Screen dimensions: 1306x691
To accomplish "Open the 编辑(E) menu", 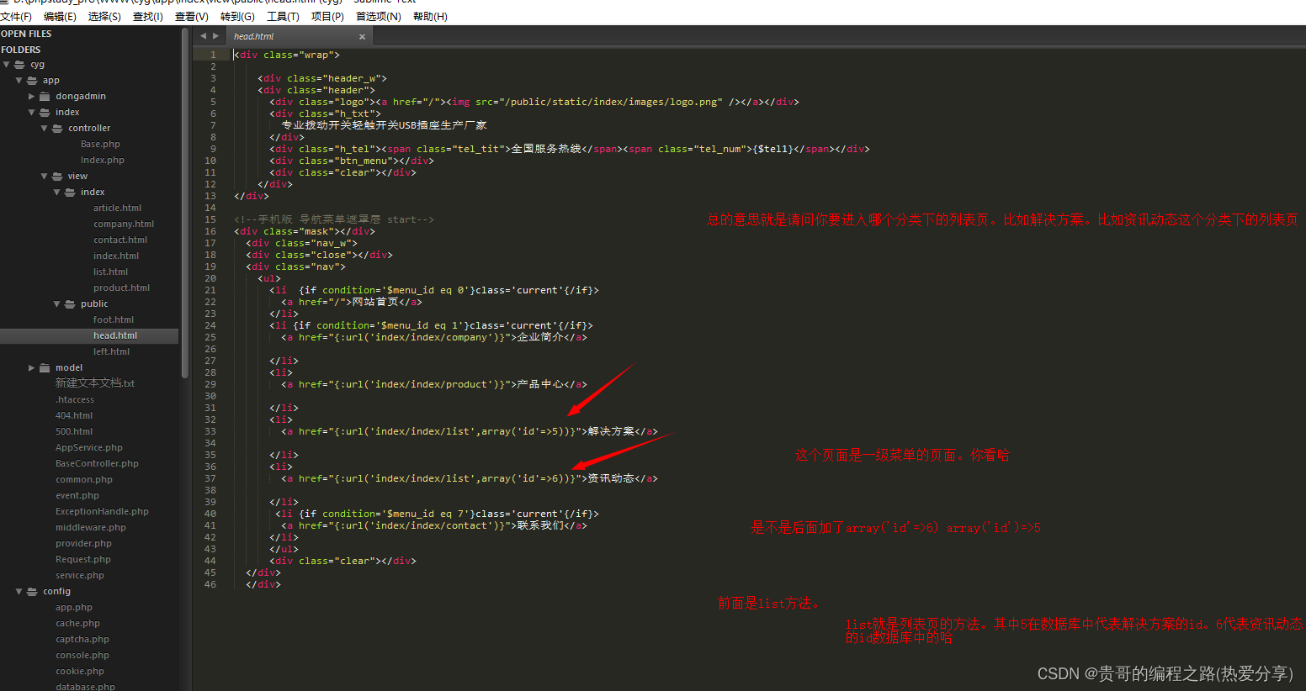I will [60, 17].
